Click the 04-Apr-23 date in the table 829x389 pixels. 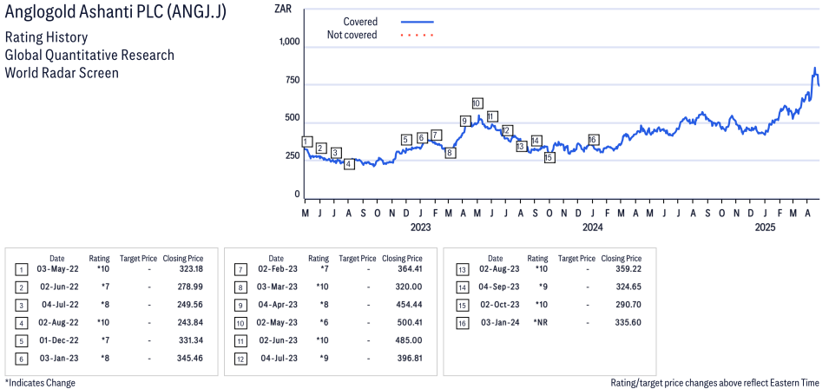[277, 305]
